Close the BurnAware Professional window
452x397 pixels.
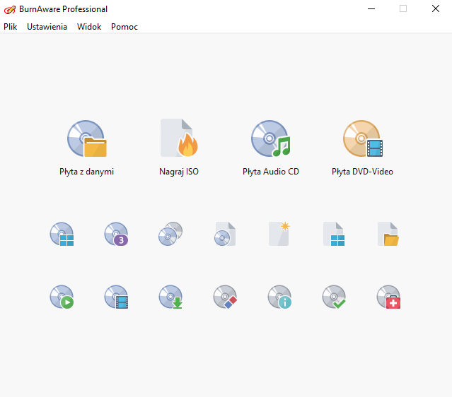click(436, 9)
